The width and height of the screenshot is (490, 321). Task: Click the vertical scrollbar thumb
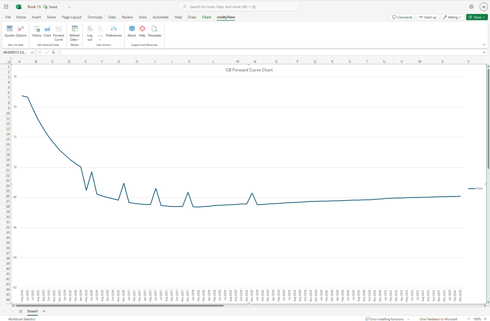(x=488, y=119)
